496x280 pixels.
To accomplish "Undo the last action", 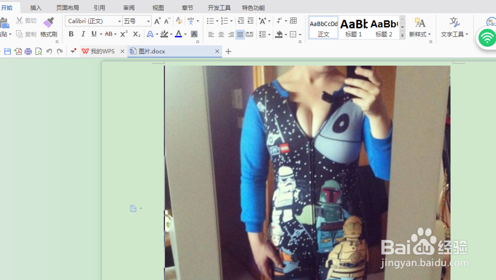I will coord(49,51).
